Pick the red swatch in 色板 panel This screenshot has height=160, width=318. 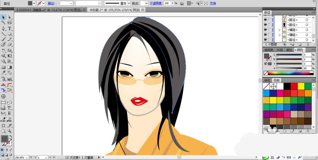[294, 86]
